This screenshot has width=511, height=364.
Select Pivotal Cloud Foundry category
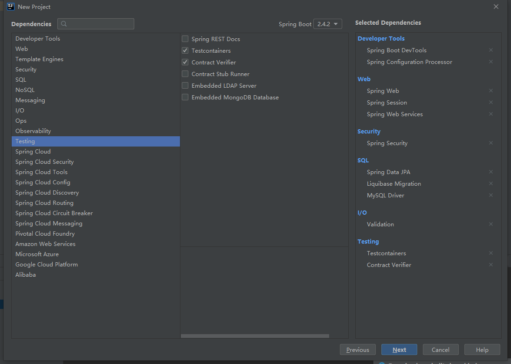pos(96,233)
